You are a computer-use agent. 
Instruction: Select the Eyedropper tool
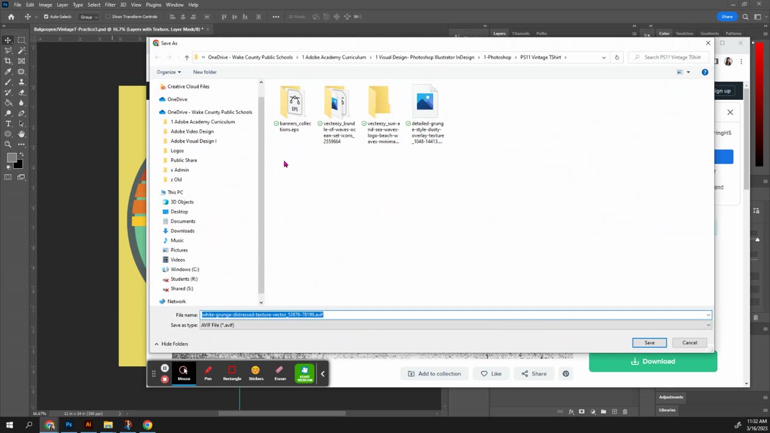(x=8, y=72)
